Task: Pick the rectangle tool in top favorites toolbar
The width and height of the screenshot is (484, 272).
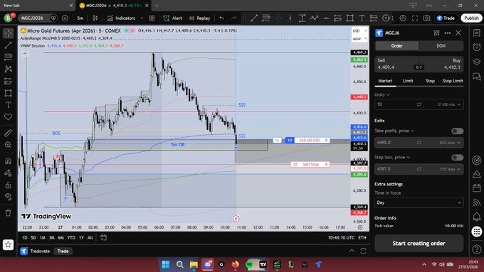Action: click(x=349, y=18)
